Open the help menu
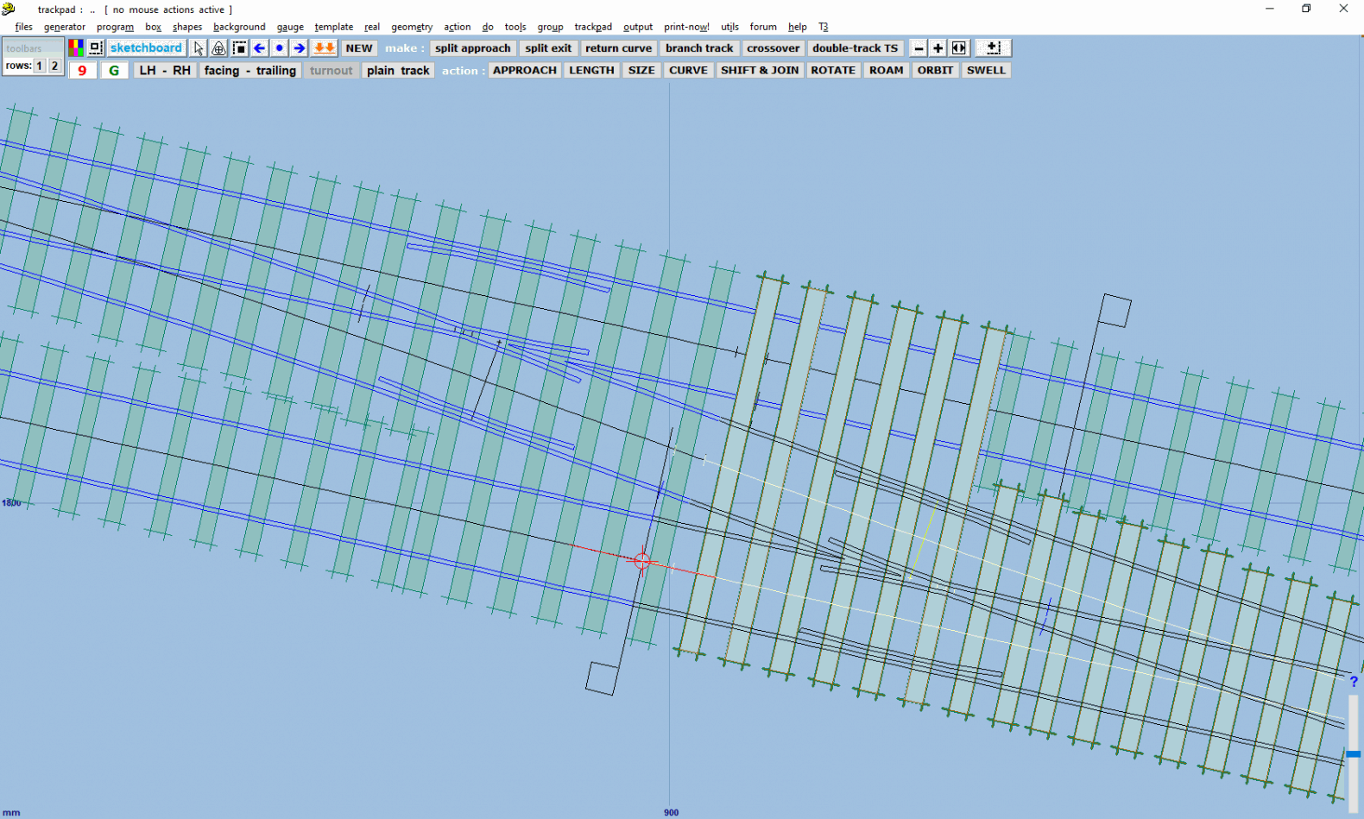 coord(798,27)
